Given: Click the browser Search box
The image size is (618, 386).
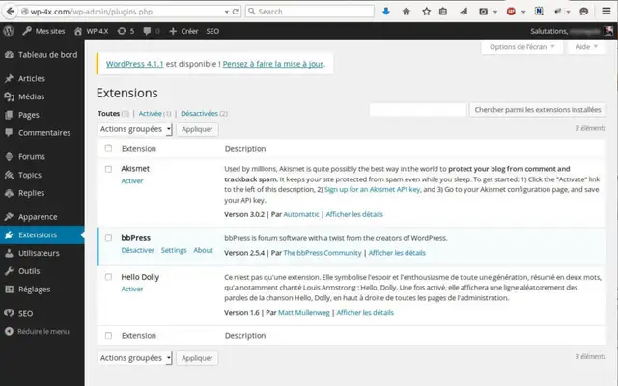Looking at the screenshot, I should click(309, 12).
